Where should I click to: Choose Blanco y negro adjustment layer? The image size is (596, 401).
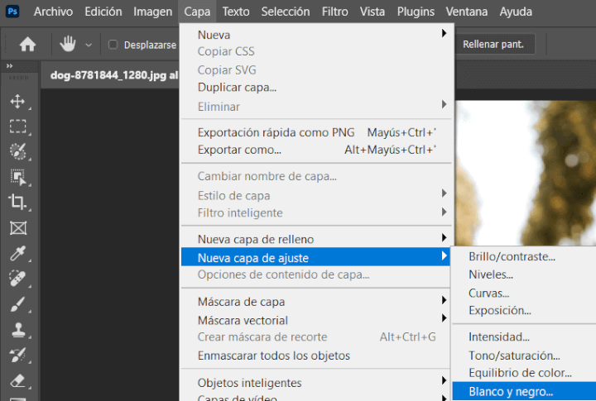(x=511, y=392)
